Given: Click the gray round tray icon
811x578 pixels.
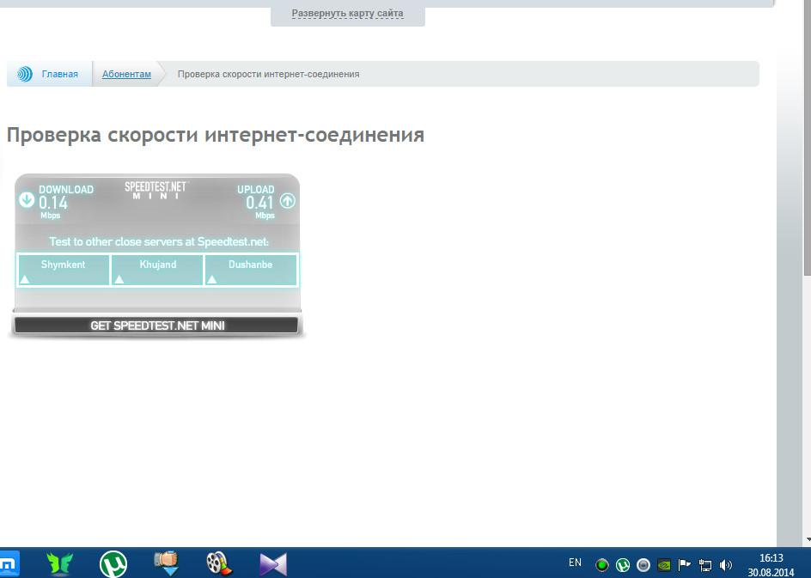Looking at the screenshot, I should 643,565.
